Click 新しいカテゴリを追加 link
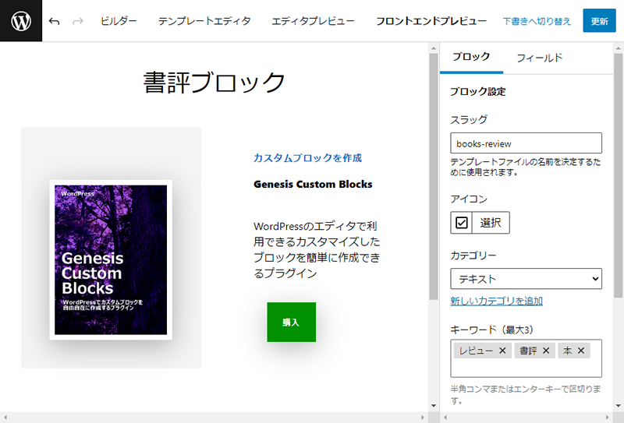This screenshot has height=423, width=624. click(x=496, y=301)
